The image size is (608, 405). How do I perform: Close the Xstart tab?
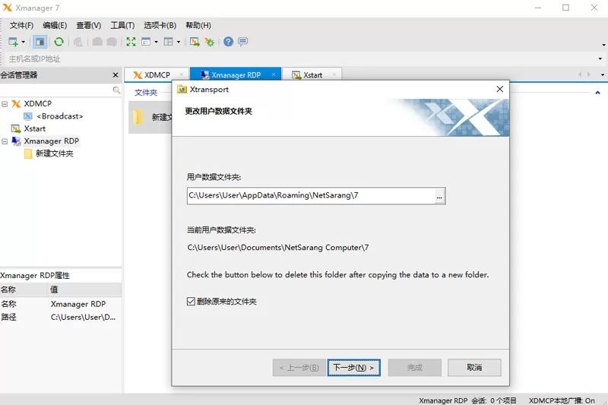pyautogui.click(x=334, y=74)
